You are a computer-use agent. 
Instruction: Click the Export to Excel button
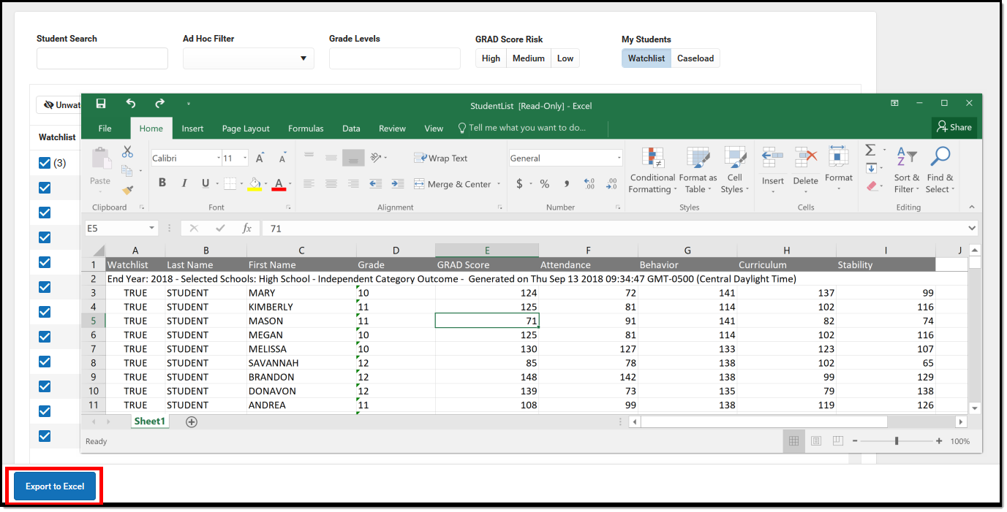click(55, 486)
